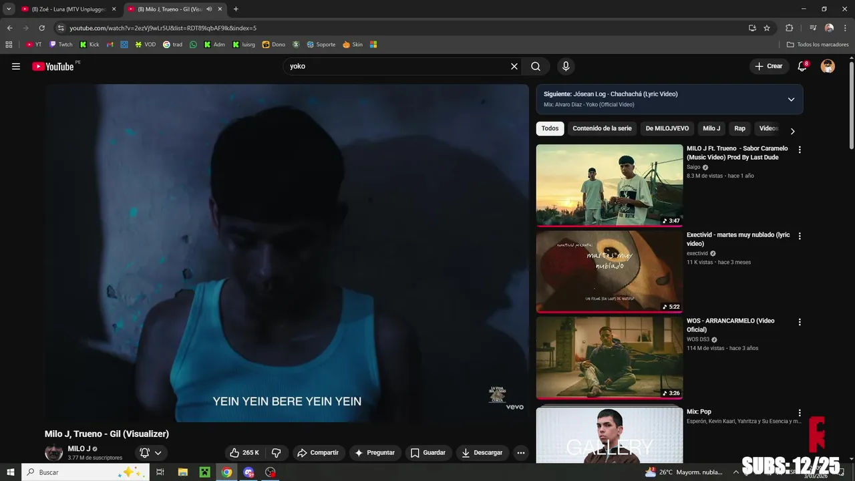Image resolution: width=855 pixels, height=481 pixels.
Task: Open YouTube account avatar menu
Action: tap(828, 66)
